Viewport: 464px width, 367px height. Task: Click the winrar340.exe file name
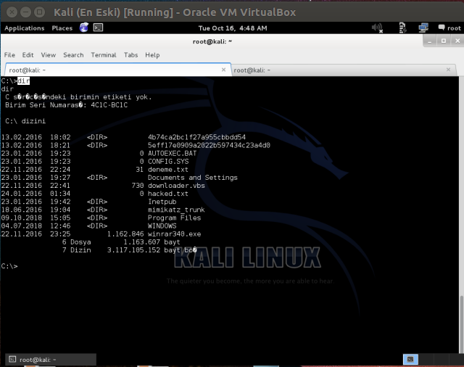click(x=174, y=234)
